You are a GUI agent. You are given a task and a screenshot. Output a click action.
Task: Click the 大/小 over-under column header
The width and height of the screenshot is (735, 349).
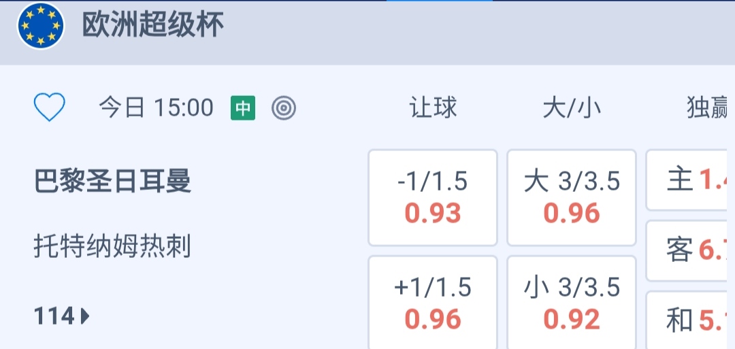pyautogui.click(x=572, y=108)
